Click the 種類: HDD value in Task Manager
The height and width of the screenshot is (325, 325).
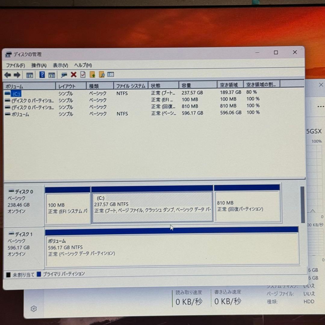pyautogui.click(x=309, y=301)
